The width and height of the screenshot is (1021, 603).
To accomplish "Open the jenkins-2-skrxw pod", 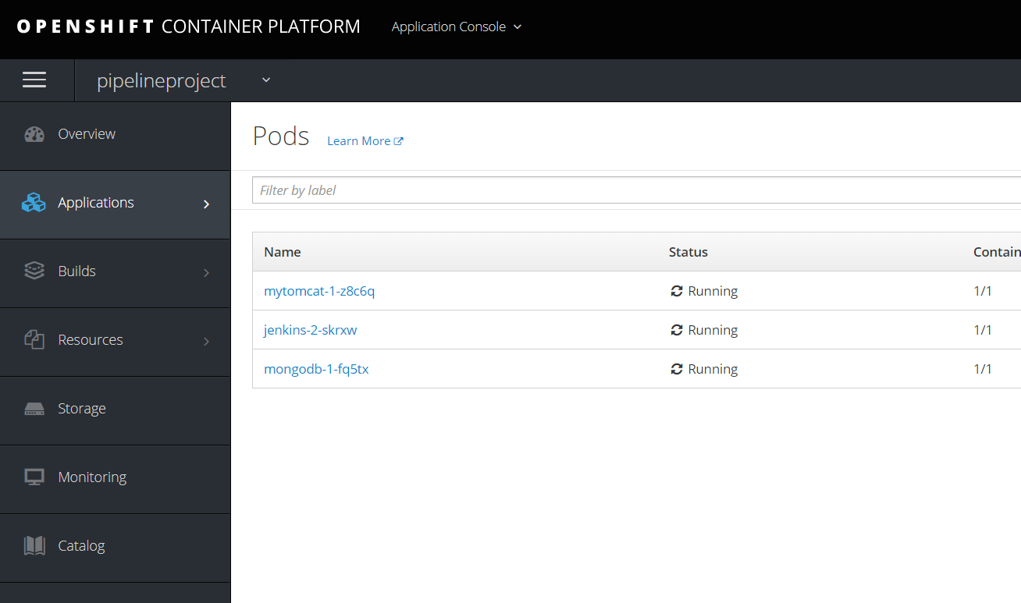I will click(x=310, y=330).
